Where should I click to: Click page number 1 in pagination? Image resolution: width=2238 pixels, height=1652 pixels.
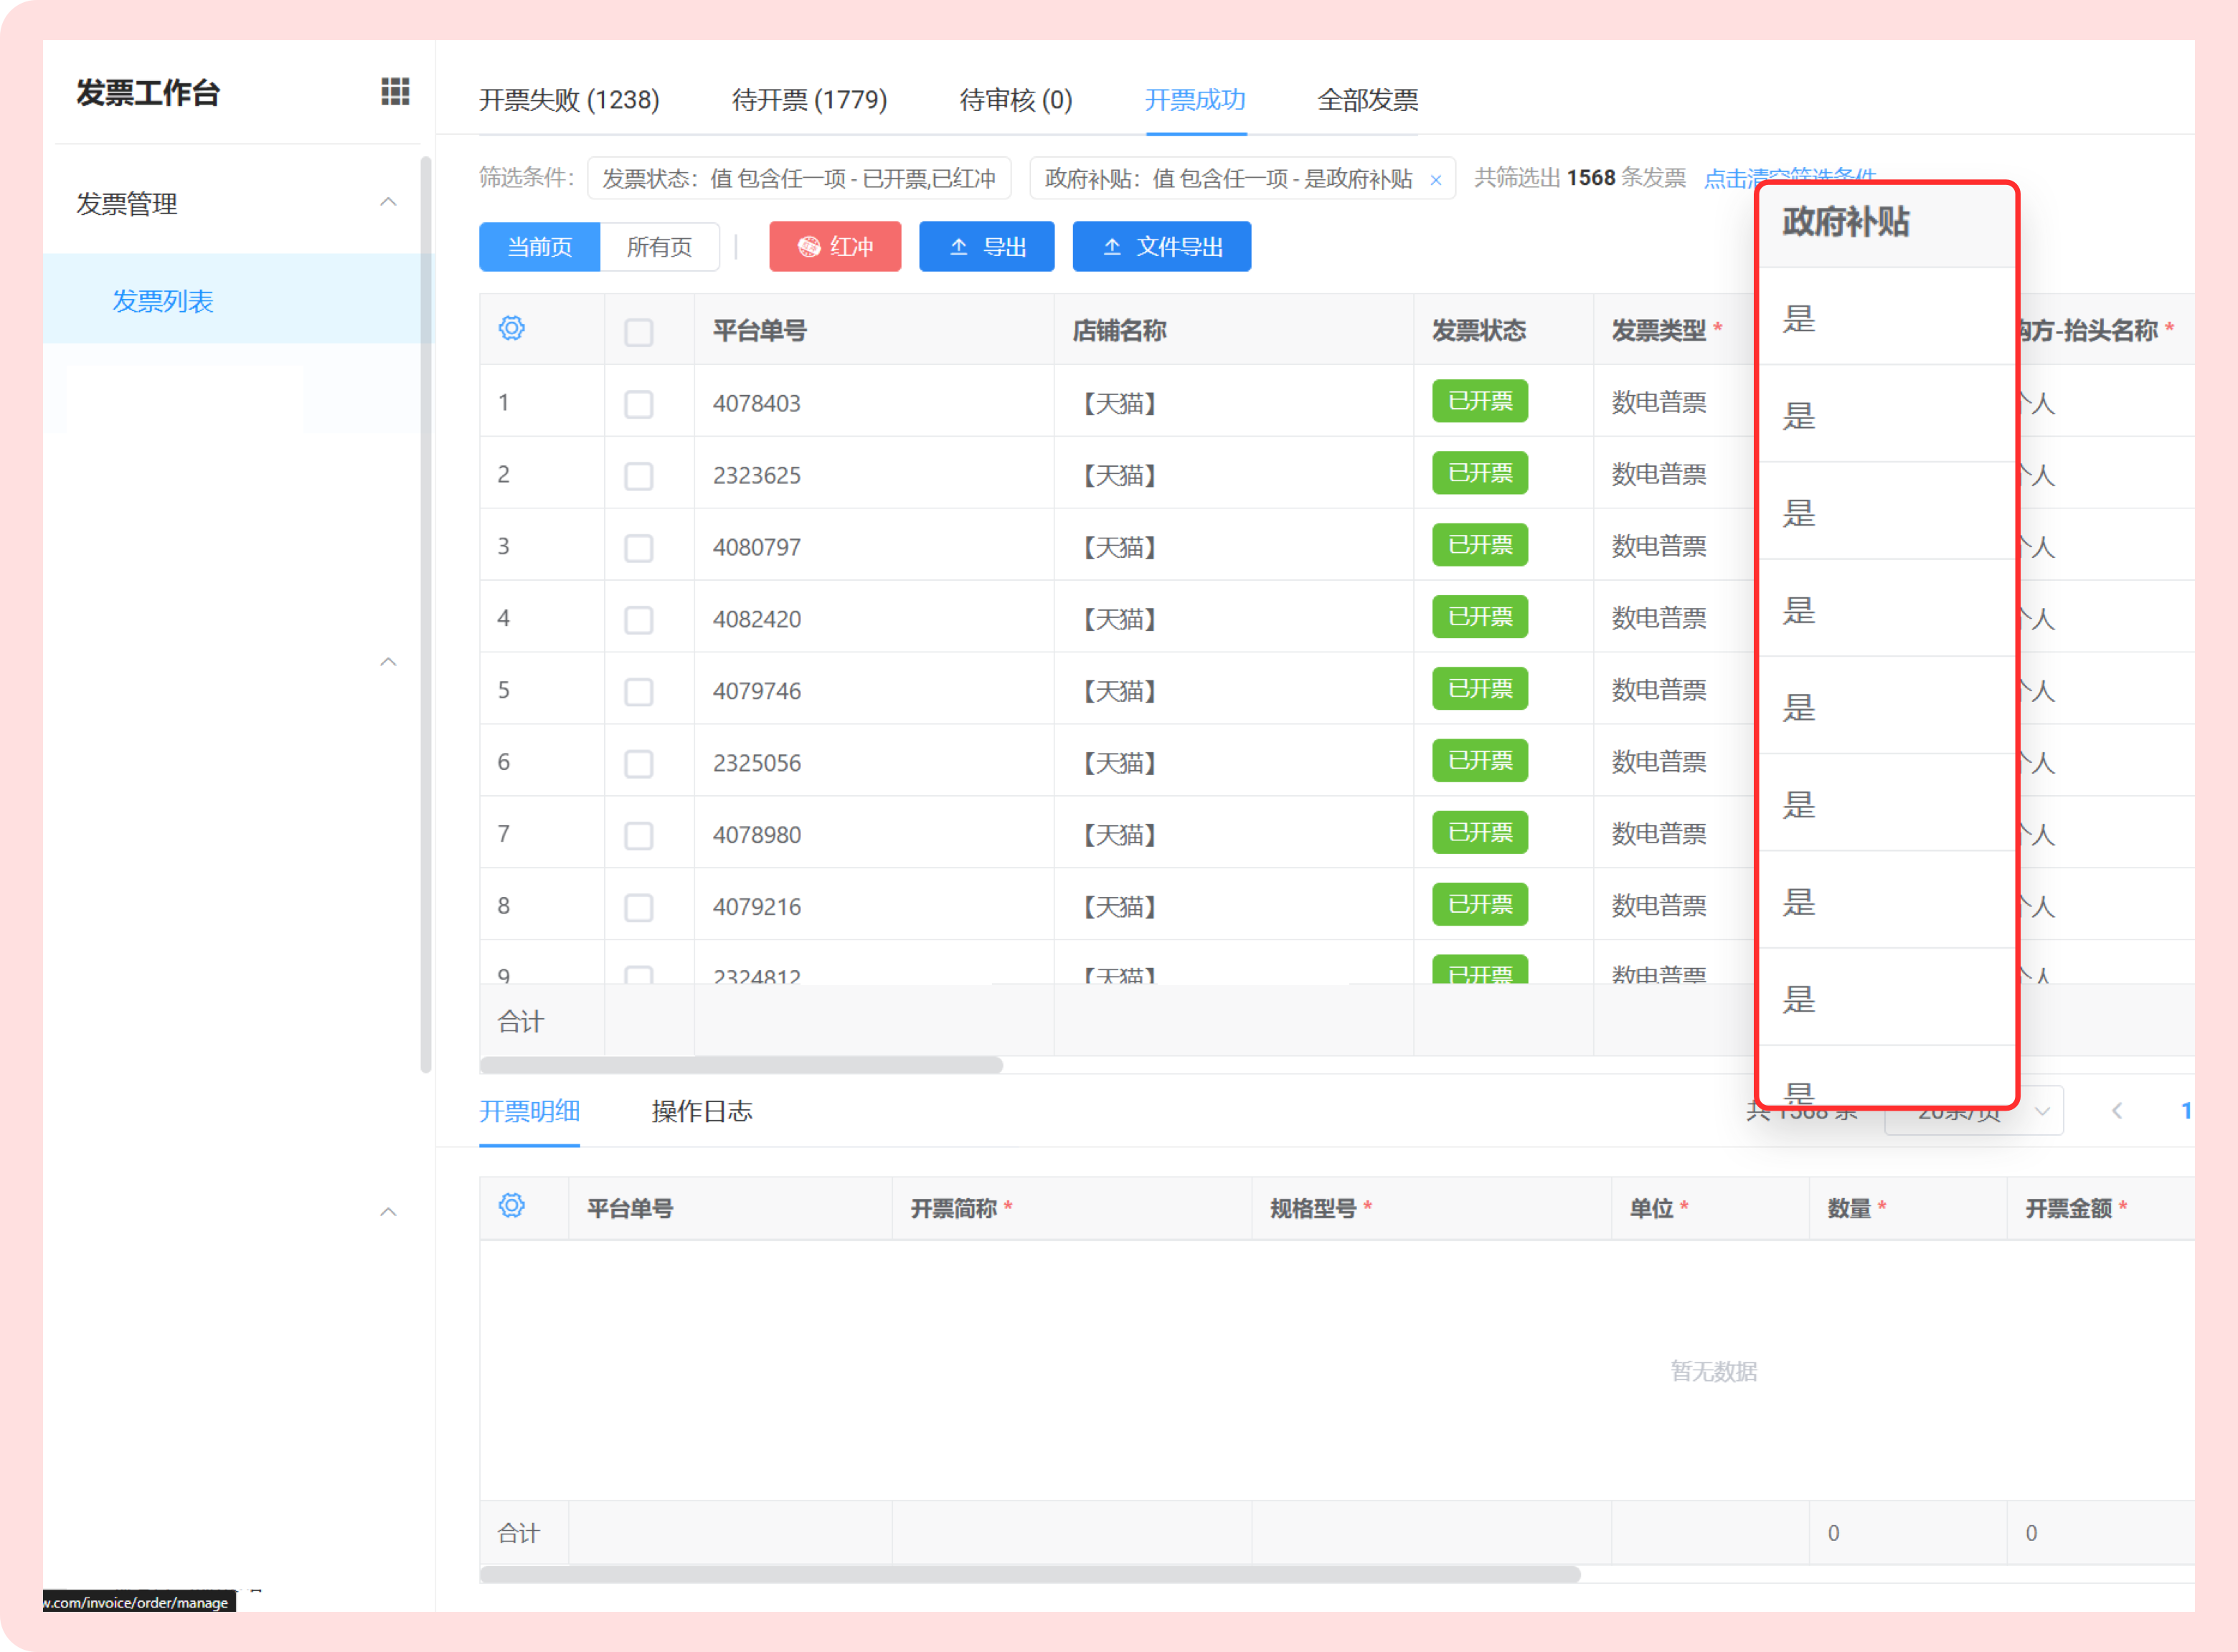click(x=2186, y=1111)
